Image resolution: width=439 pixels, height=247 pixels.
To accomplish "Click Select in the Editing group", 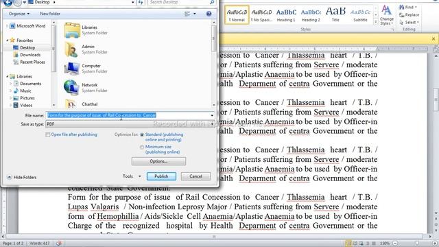I will (409, 22).
